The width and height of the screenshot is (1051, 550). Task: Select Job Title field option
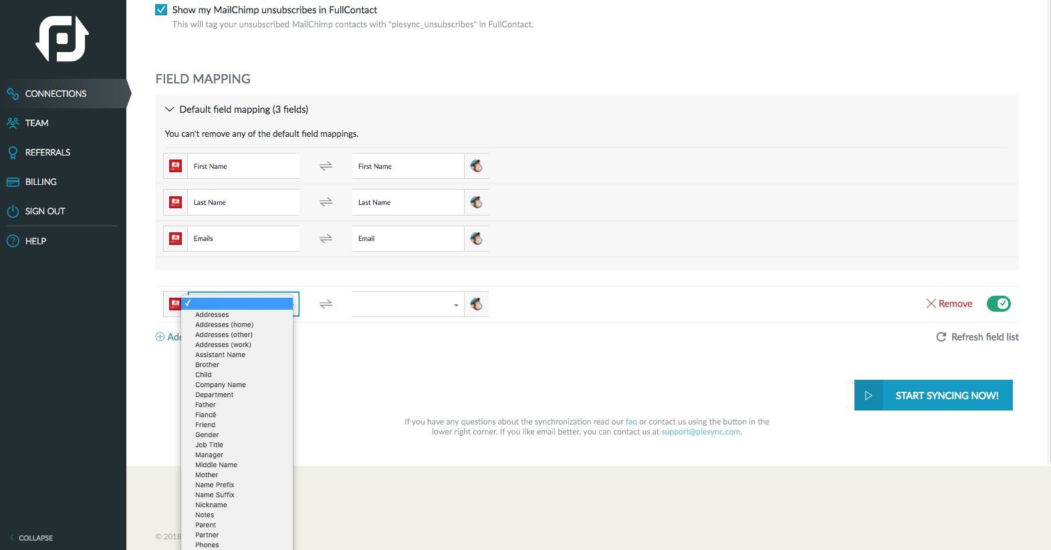point(237,445)
